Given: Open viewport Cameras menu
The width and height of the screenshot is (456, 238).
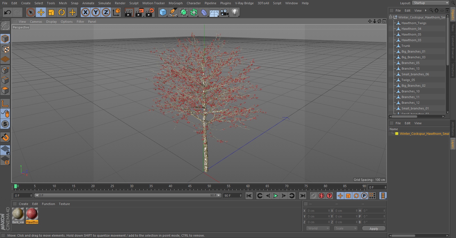Looking at the screenshot, I should click(x=36, y=22).
